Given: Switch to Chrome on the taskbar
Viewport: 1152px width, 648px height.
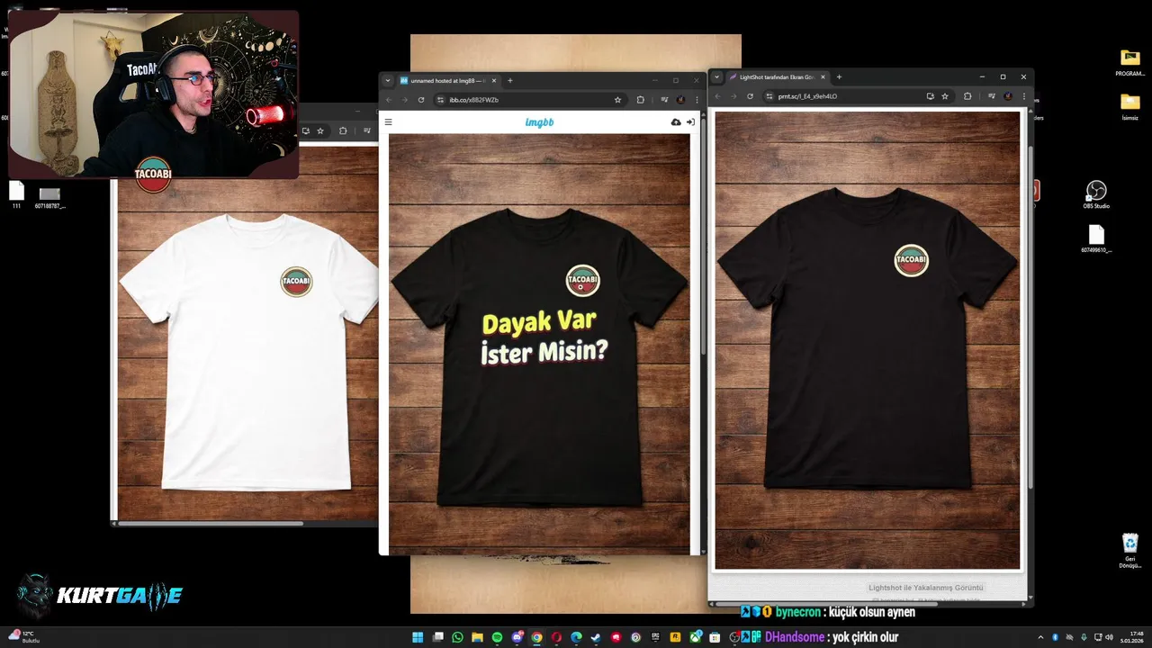Looking at the screenshot, I should 536,637.
